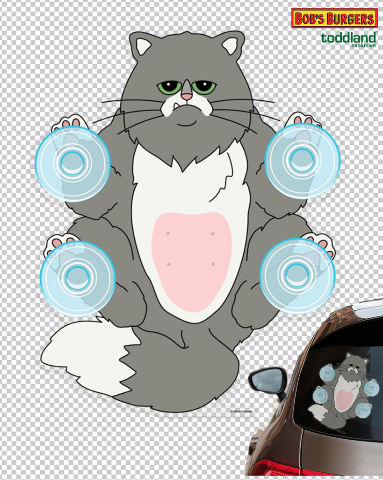This screenshot has width=383, height=480.
Task: Click the cat's small smiling mouth
Action: [187, 123]
